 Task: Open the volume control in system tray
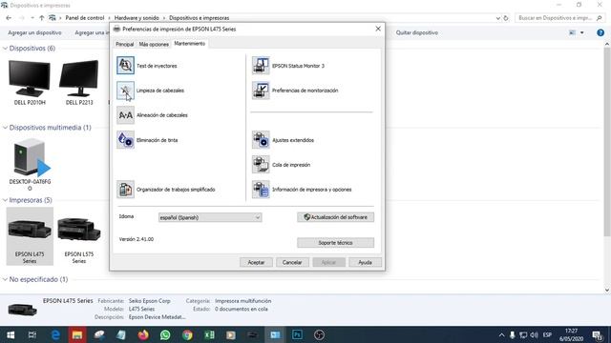click(x=535, y=334)
